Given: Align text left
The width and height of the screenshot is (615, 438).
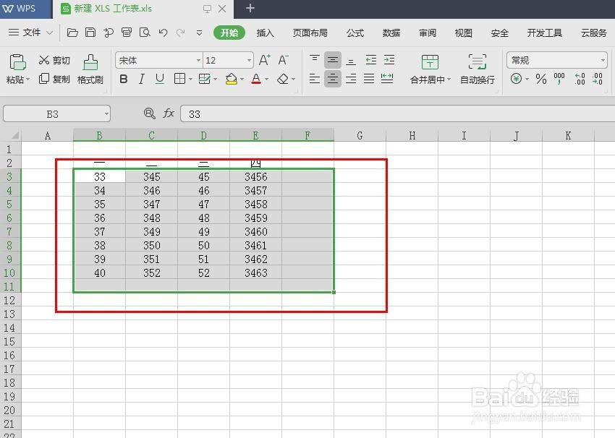Looking at the screenshot, I should (314, 79).
